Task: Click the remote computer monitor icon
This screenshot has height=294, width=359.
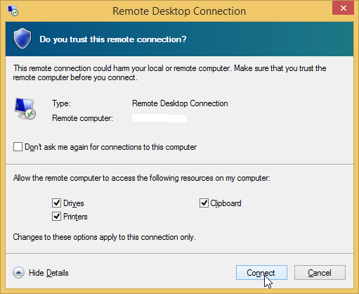Action: pos(25,109)
